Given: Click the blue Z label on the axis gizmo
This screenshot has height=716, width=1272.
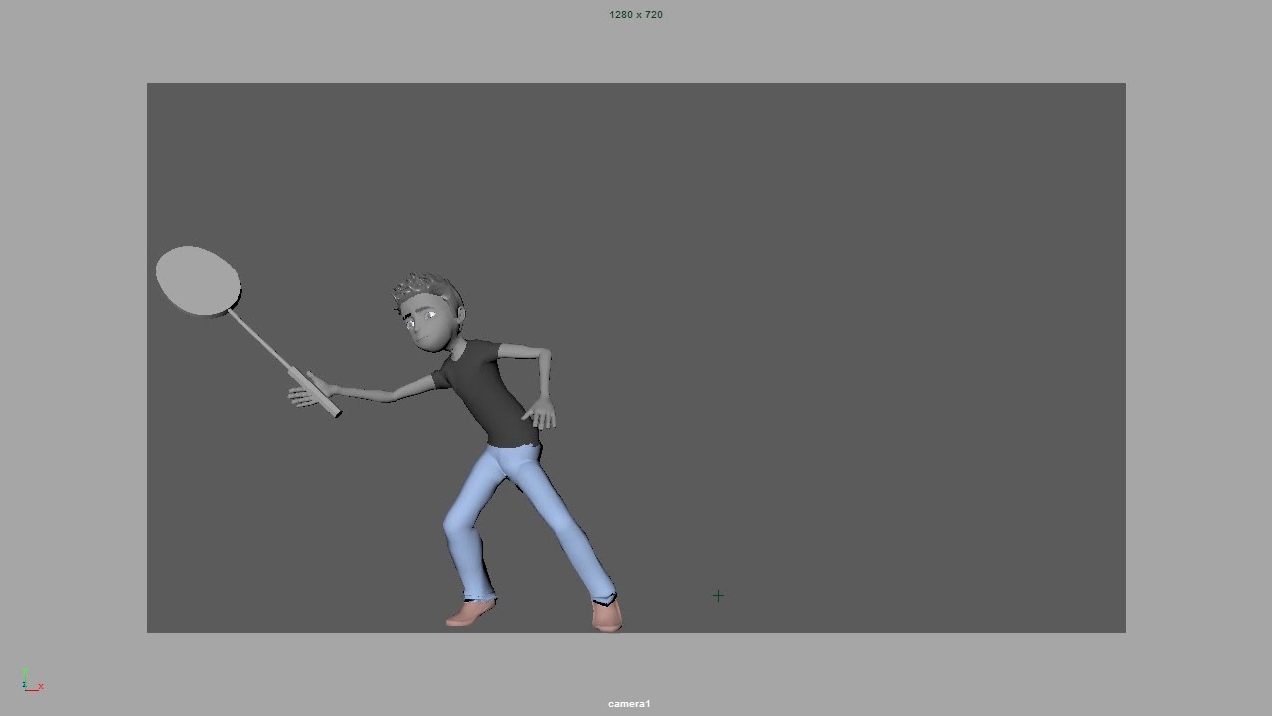Looking at the screenshot, I should (24, 684).
